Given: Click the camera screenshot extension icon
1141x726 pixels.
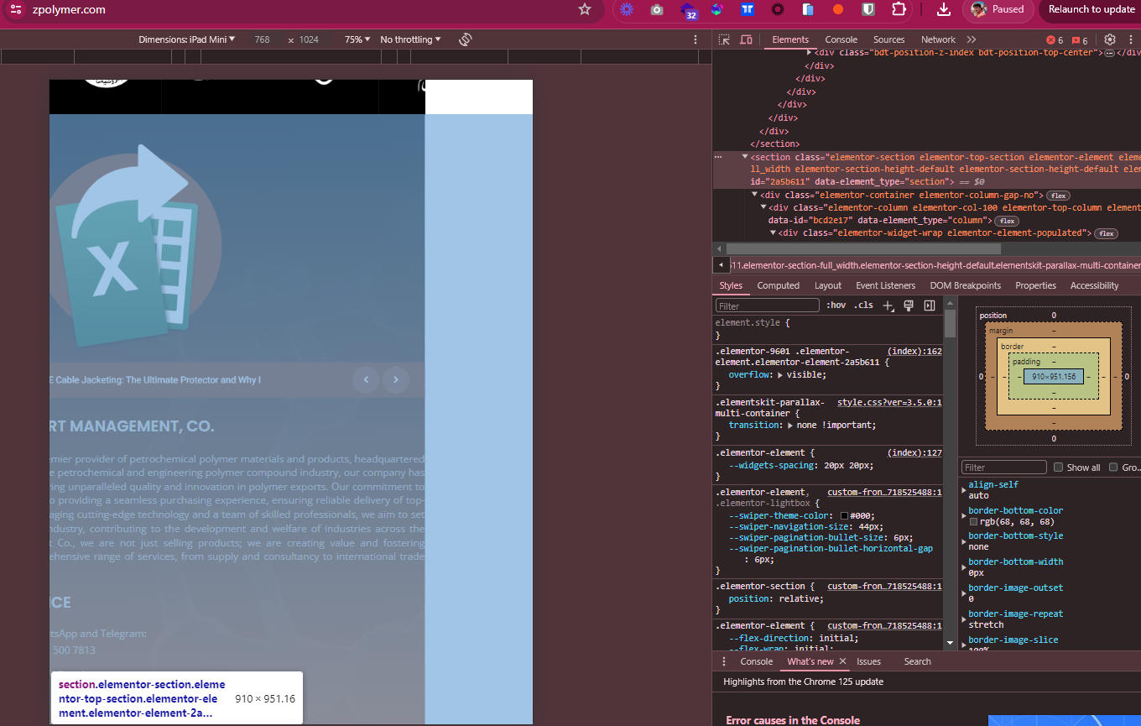Looking at the screenshot, I should point(657,9).
